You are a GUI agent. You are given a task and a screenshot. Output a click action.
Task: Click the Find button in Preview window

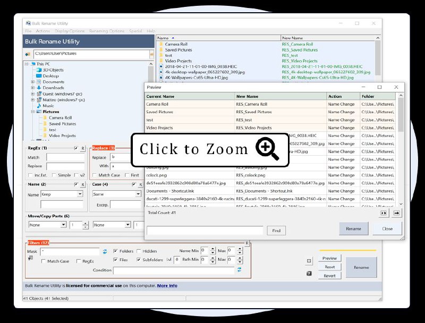[276, 231]
